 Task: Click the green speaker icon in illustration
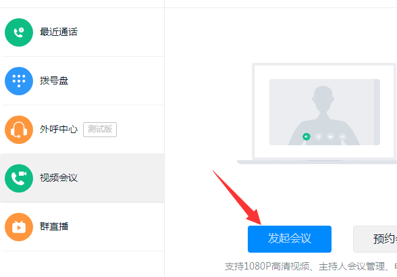click(306, 137)
